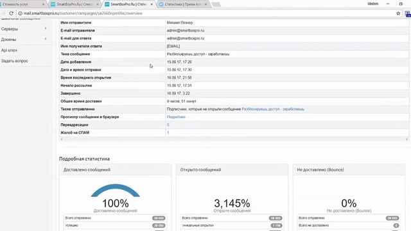Image resolution: width=411 pixels, height=231 pixels.
Task: Open the Задать вопрос sidebar item
Action: point(14,61)
